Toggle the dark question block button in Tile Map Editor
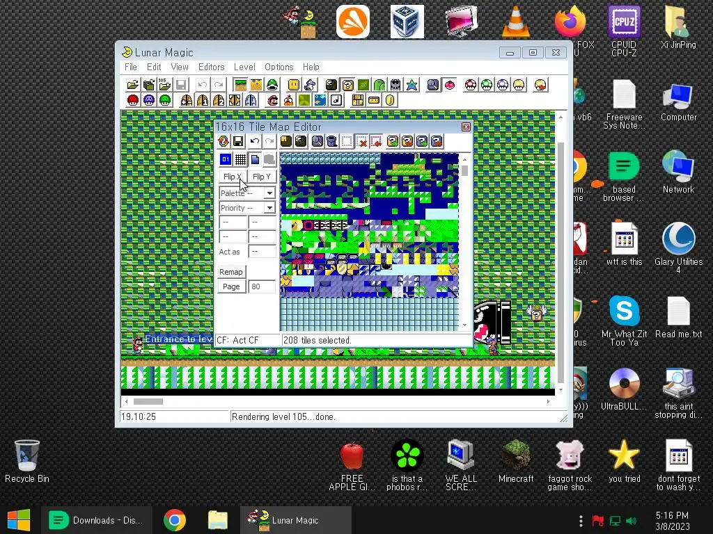Screen dimensions: 713x534 click(301, 142)
